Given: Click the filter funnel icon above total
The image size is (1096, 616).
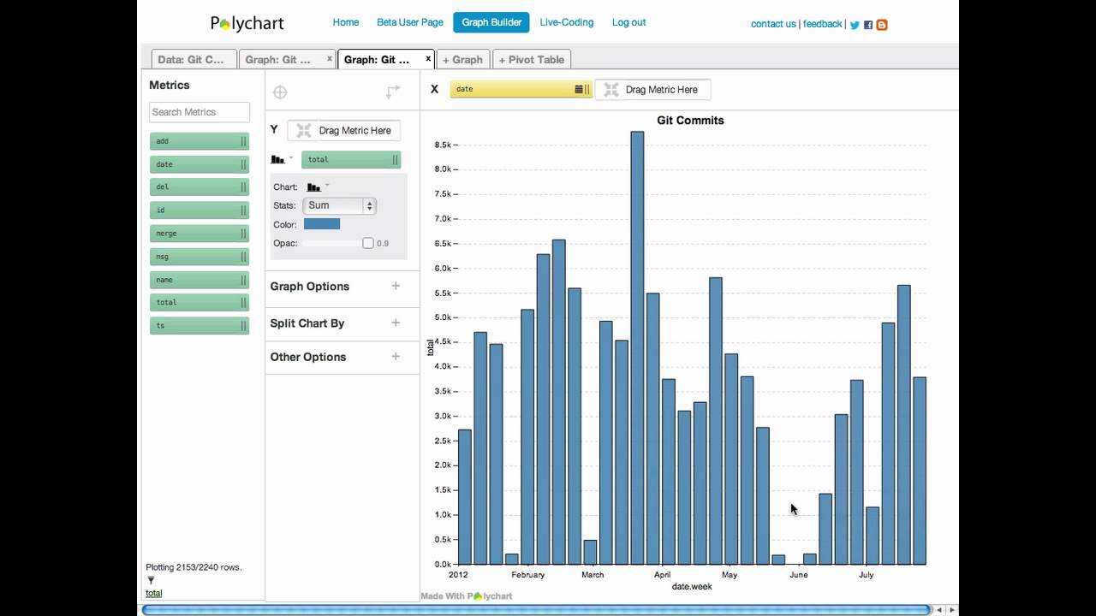Looking at the screenshot, I should (151, 580).
